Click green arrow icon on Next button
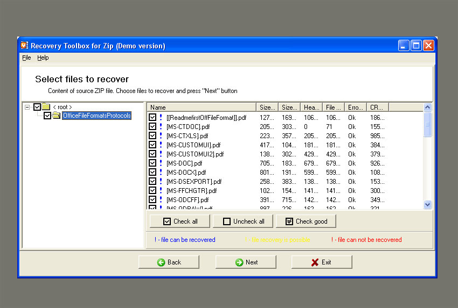The image size is (458, 308). click(239, 262)
